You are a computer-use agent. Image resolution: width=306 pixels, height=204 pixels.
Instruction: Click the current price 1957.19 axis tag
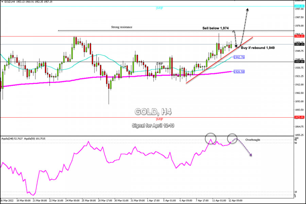coord(299,44)
